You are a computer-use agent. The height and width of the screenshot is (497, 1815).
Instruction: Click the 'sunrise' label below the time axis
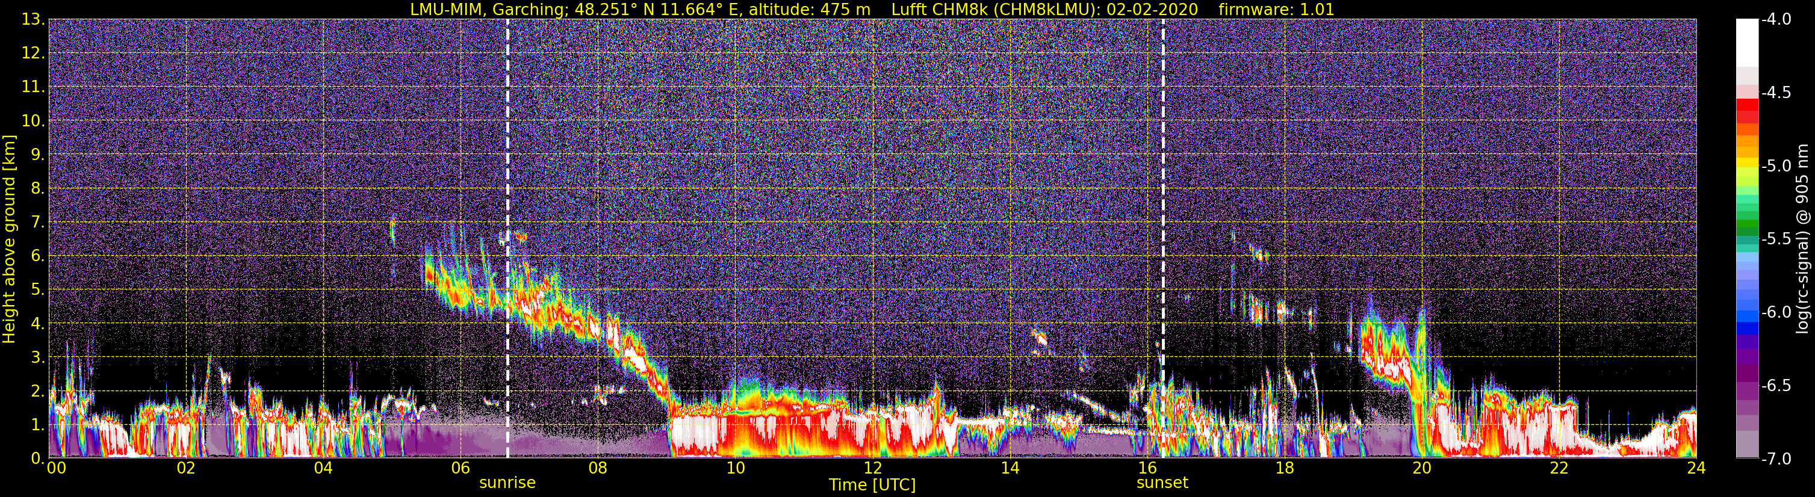point(507,483)
